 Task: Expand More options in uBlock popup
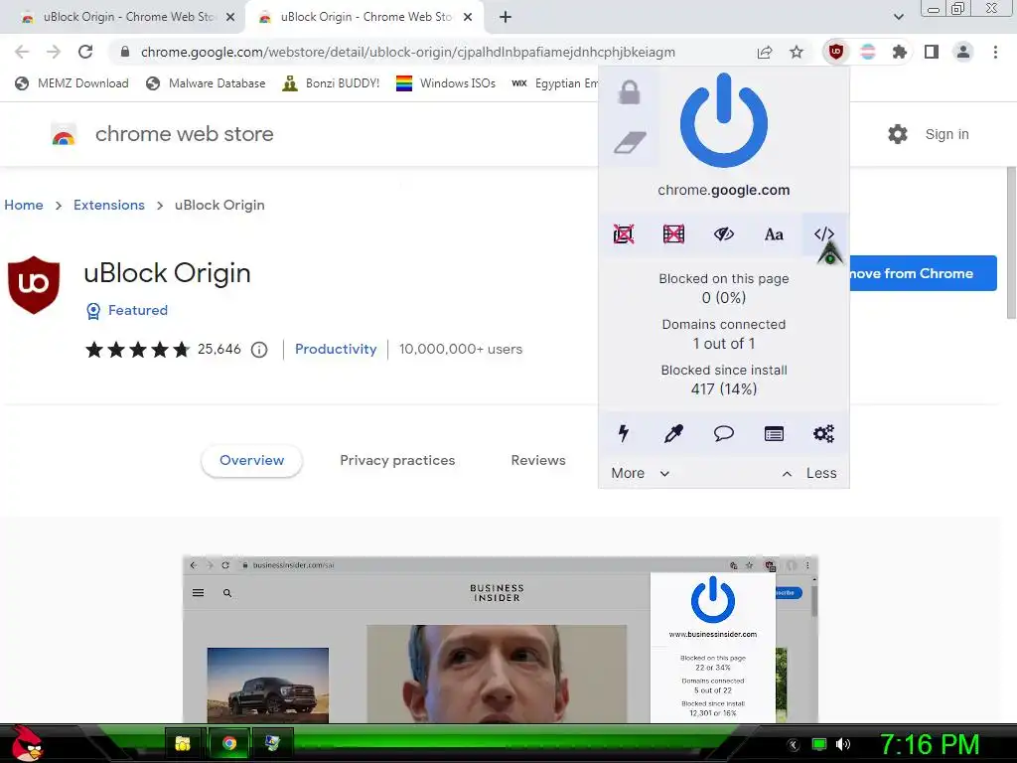point(641,473)
